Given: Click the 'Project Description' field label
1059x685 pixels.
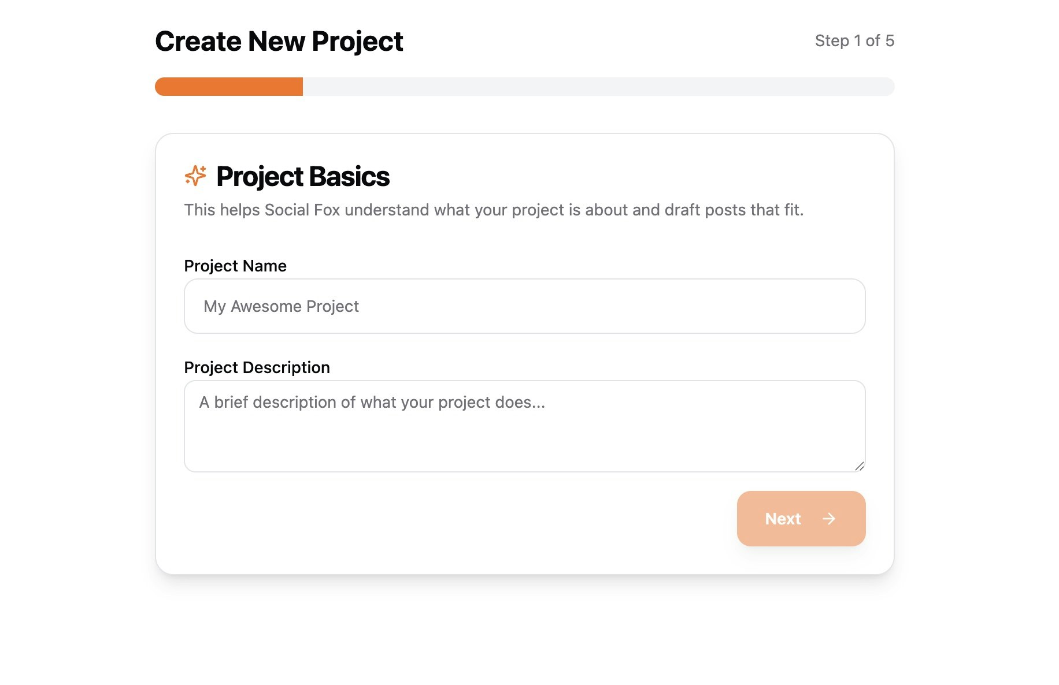Looking at the screenshot, I should point(257,367).
